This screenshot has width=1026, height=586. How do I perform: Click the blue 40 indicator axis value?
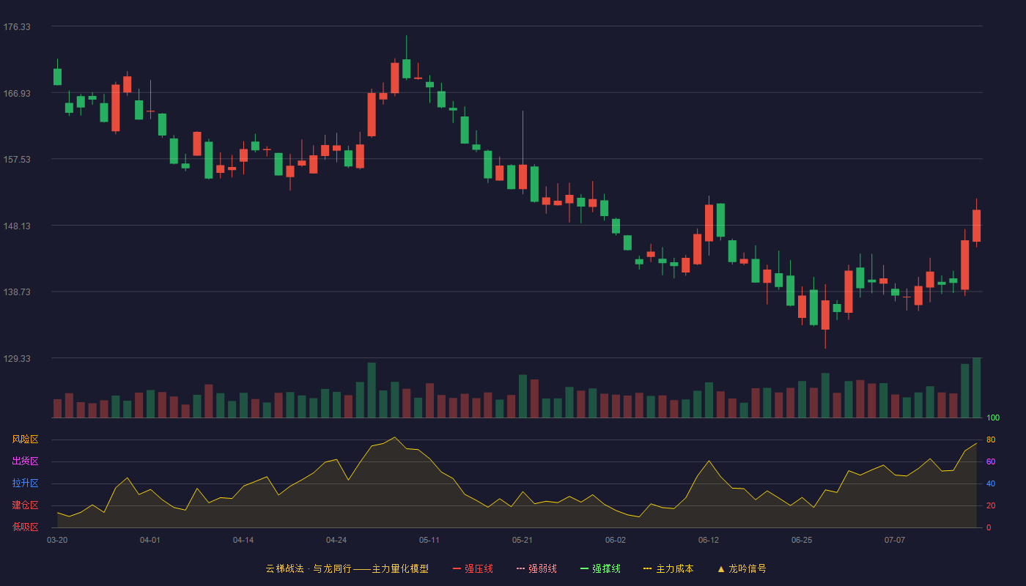[x=991, y=483]
